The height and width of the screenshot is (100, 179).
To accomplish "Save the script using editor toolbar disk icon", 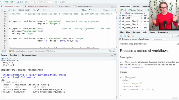I will [x=14, y=10].
